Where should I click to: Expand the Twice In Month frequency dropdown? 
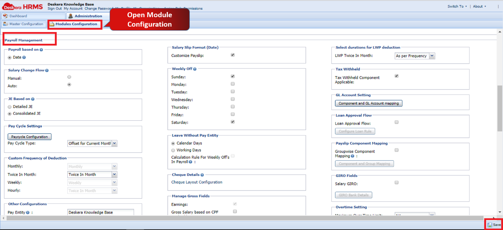click(x=114, y=174)
